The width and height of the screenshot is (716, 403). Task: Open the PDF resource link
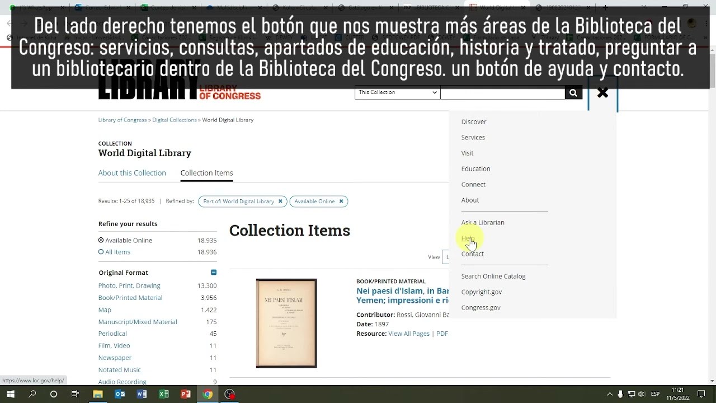442,334
